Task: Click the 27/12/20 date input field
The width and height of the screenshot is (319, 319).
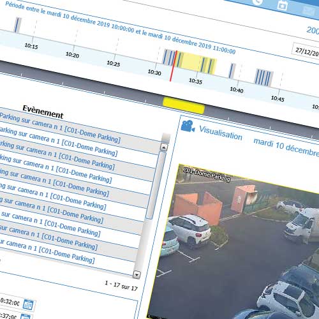Action: point(306,51)
